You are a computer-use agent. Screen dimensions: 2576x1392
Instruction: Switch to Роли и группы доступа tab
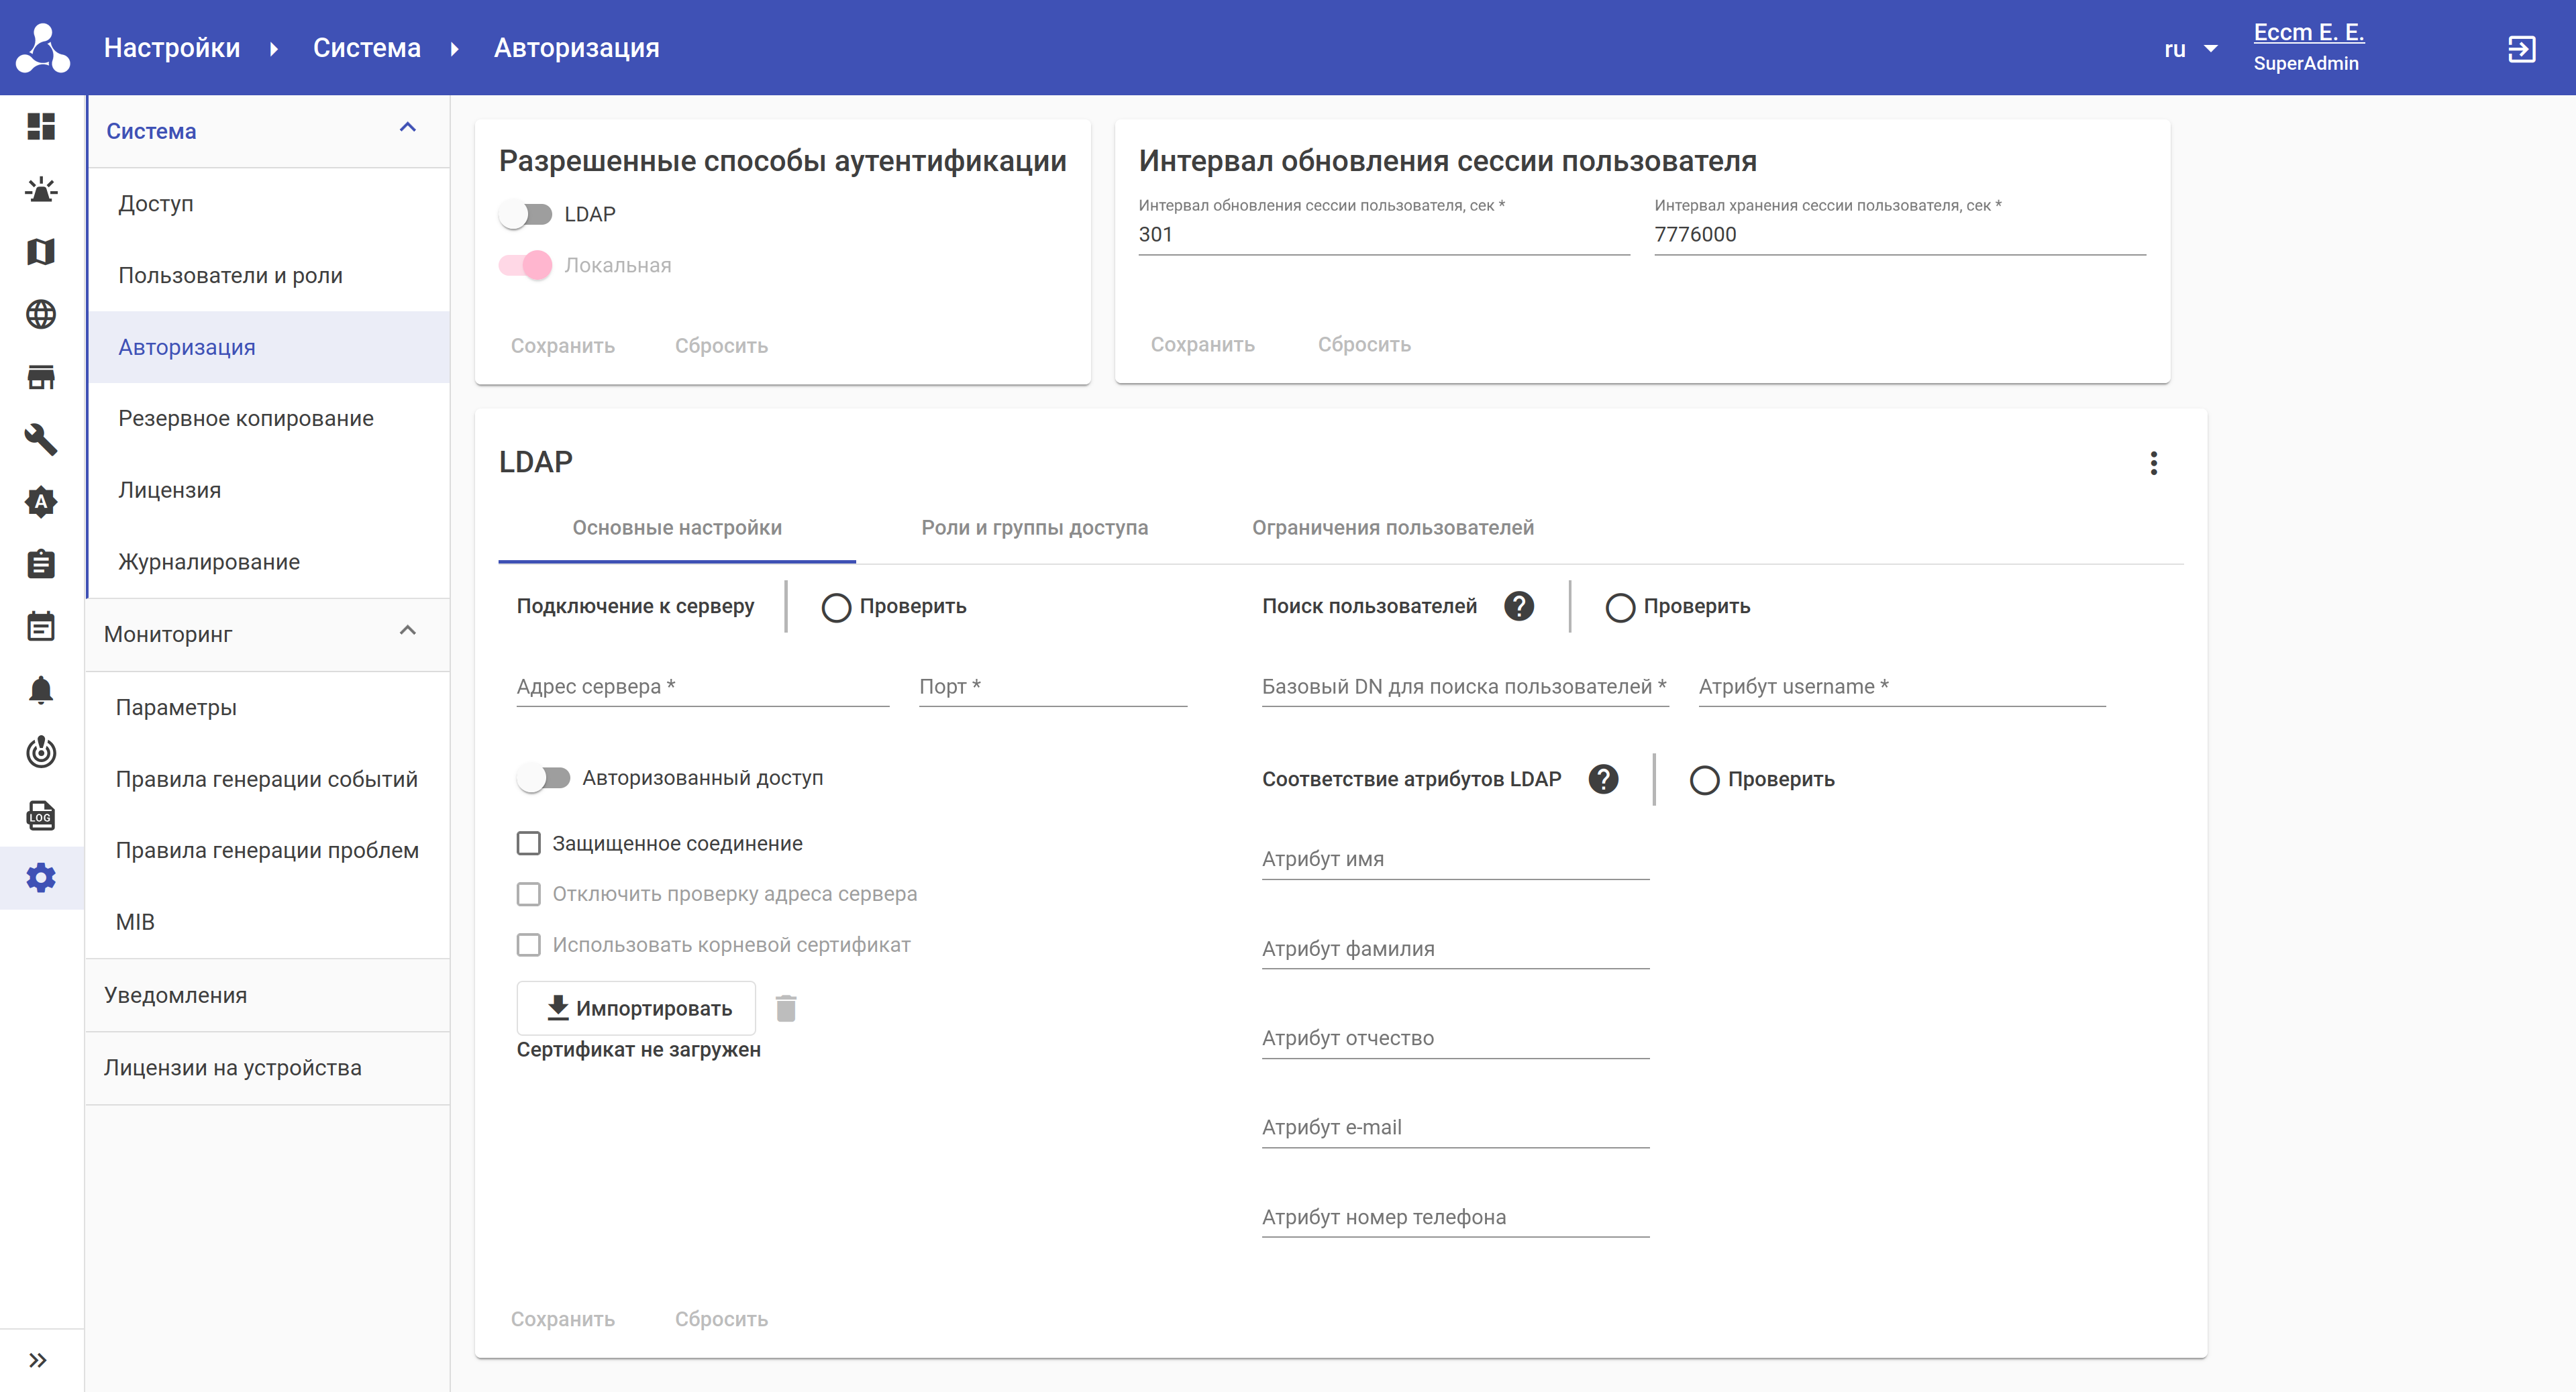click(x=1034, y=527)
